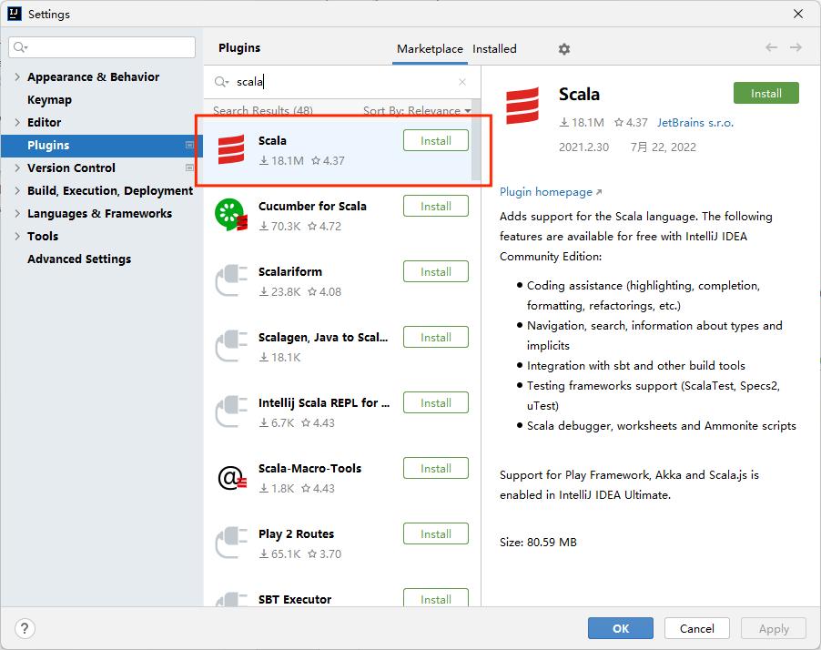
Task: Install the Scala plugin from results list
Action: coord(436,140)
